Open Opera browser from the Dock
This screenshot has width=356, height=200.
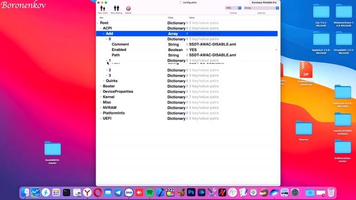click(98, 193)
